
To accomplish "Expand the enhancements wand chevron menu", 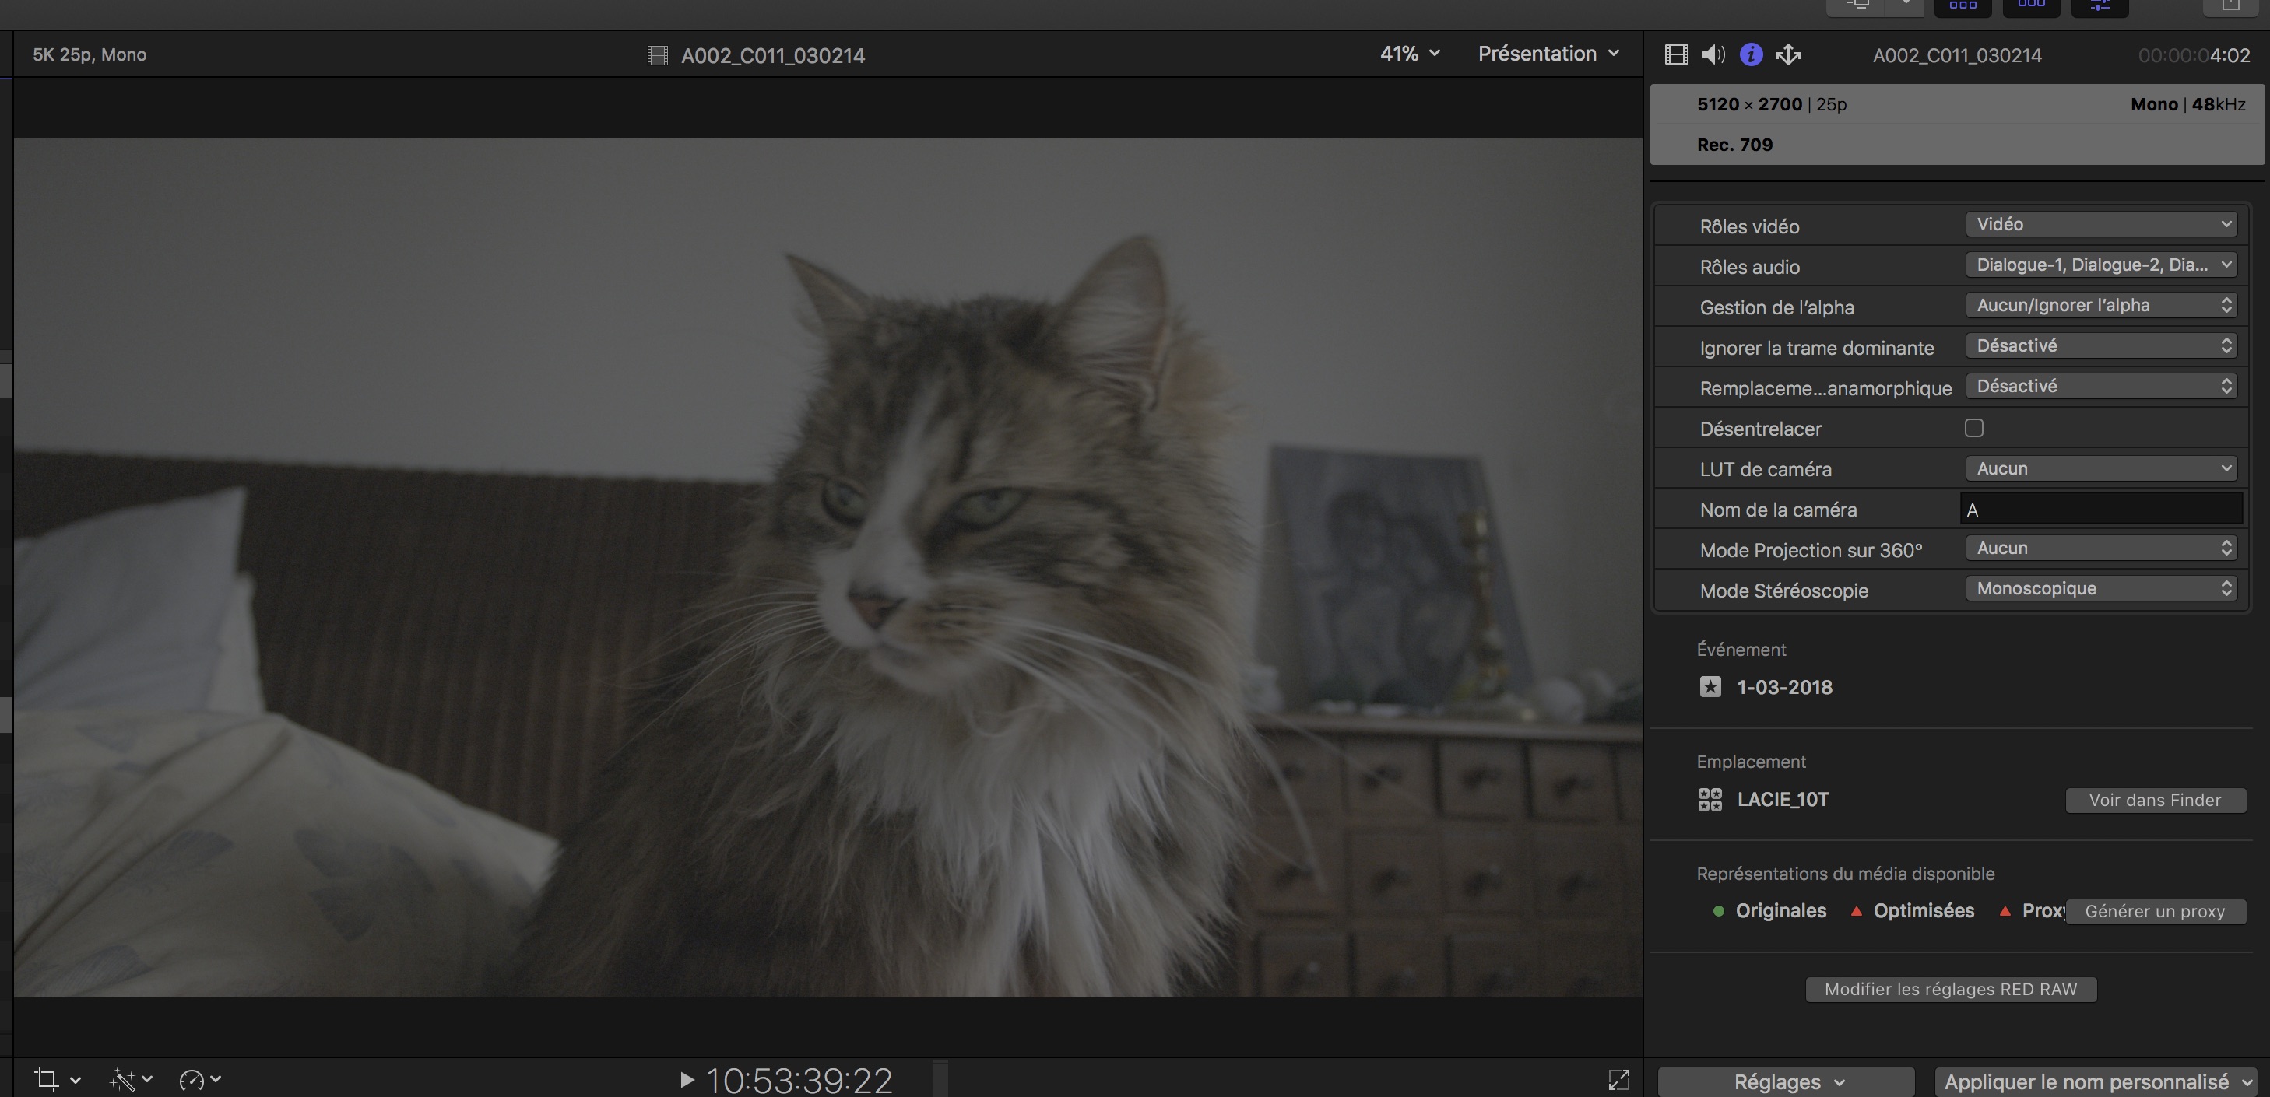I will (x=147, y=1078).
